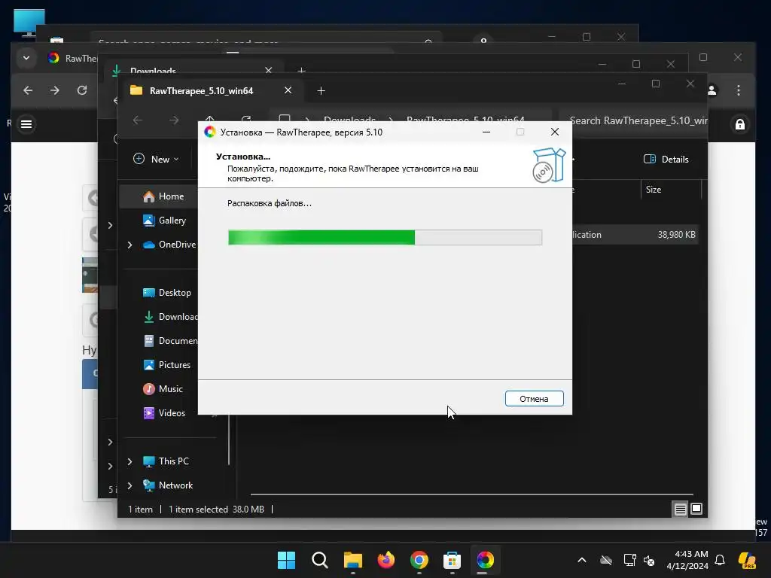The image size is (771, 578).
Task: Launch Firefox from the taskbar
Action: (386, 560)
